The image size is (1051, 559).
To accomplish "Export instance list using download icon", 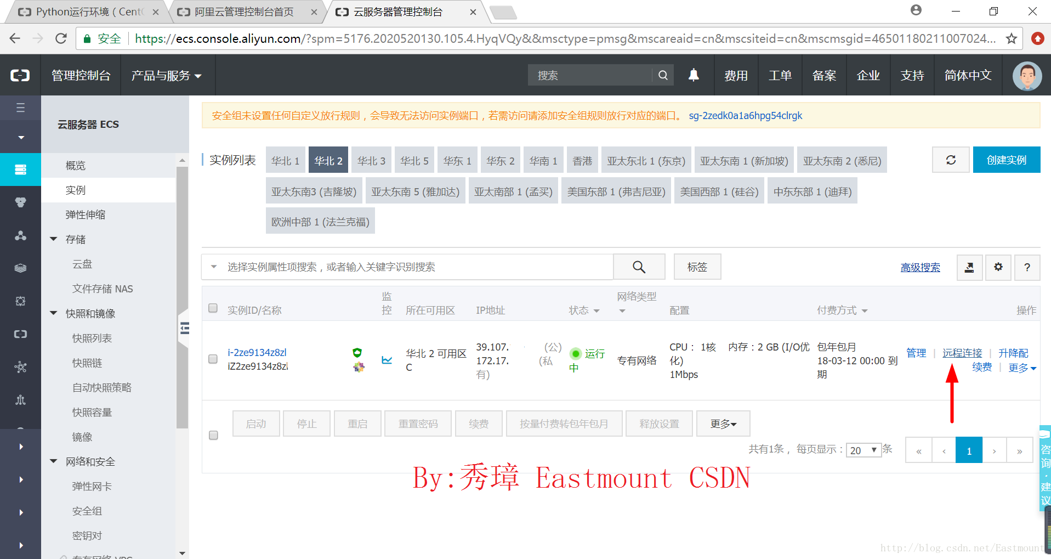I will tap(969, 267).
